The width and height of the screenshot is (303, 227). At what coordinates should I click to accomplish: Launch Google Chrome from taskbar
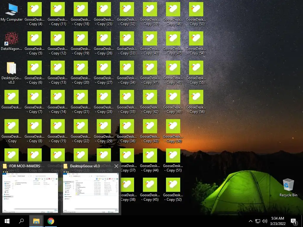tap(51, 221)
